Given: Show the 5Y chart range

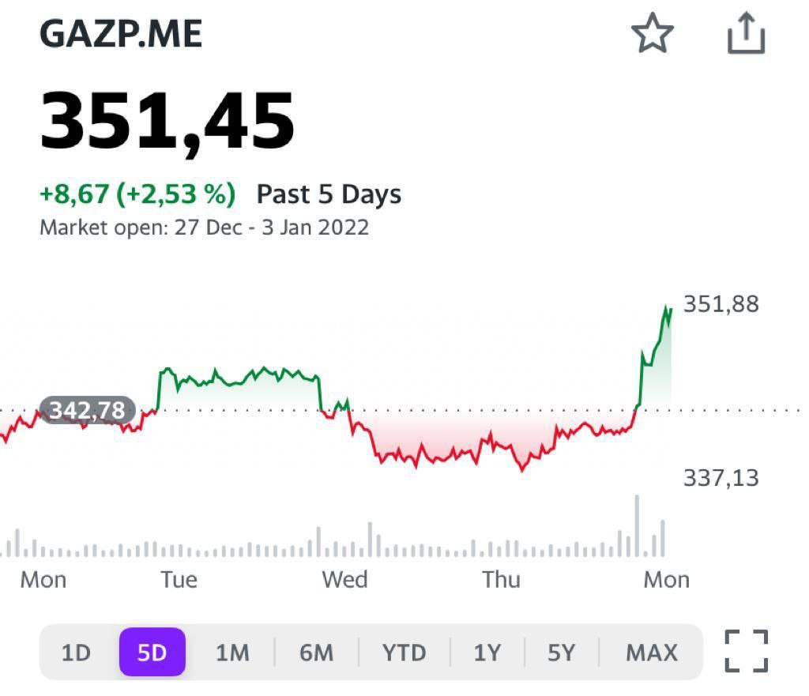Looking at the screenshot, I should point(562,653).
